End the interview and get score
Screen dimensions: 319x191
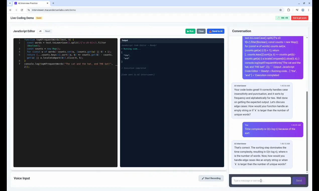click(x=300, y=18)
